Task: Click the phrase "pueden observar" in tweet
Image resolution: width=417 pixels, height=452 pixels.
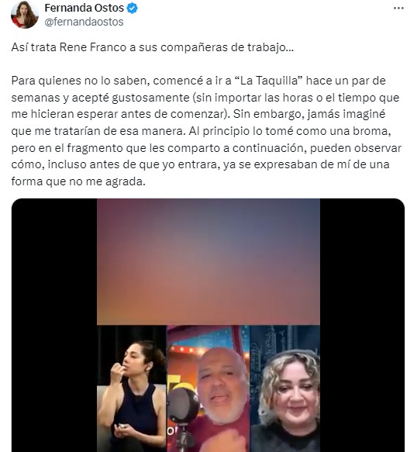Action: tap(356, 148)
